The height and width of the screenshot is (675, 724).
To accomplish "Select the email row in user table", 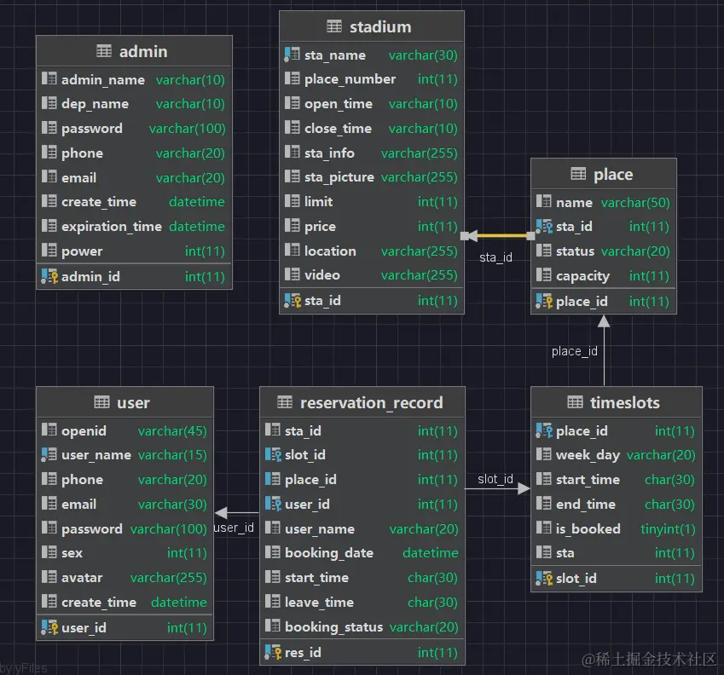I will [125, 504].
